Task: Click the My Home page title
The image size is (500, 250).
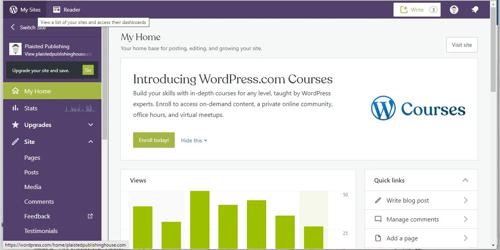Action: [x=140, y=37]
